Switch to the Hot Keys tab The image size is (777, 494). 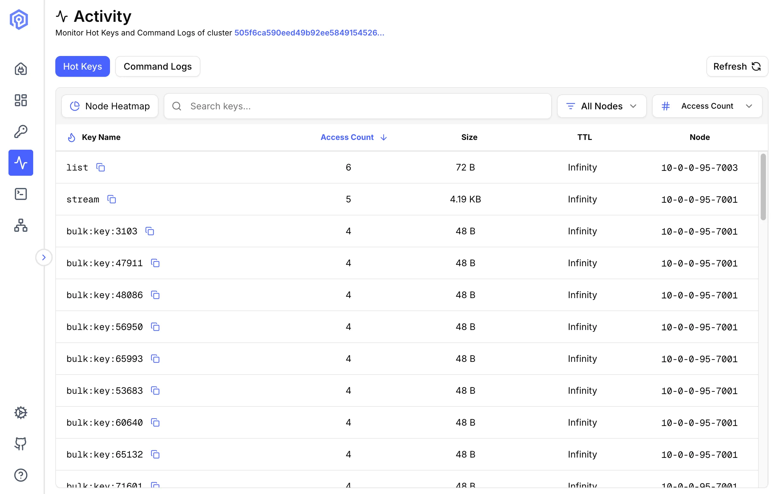tap(83, 66)
